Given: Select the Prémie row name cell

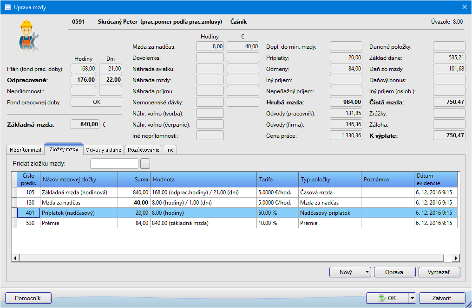Looking at the screenshot, I should (x=79, y=223).
